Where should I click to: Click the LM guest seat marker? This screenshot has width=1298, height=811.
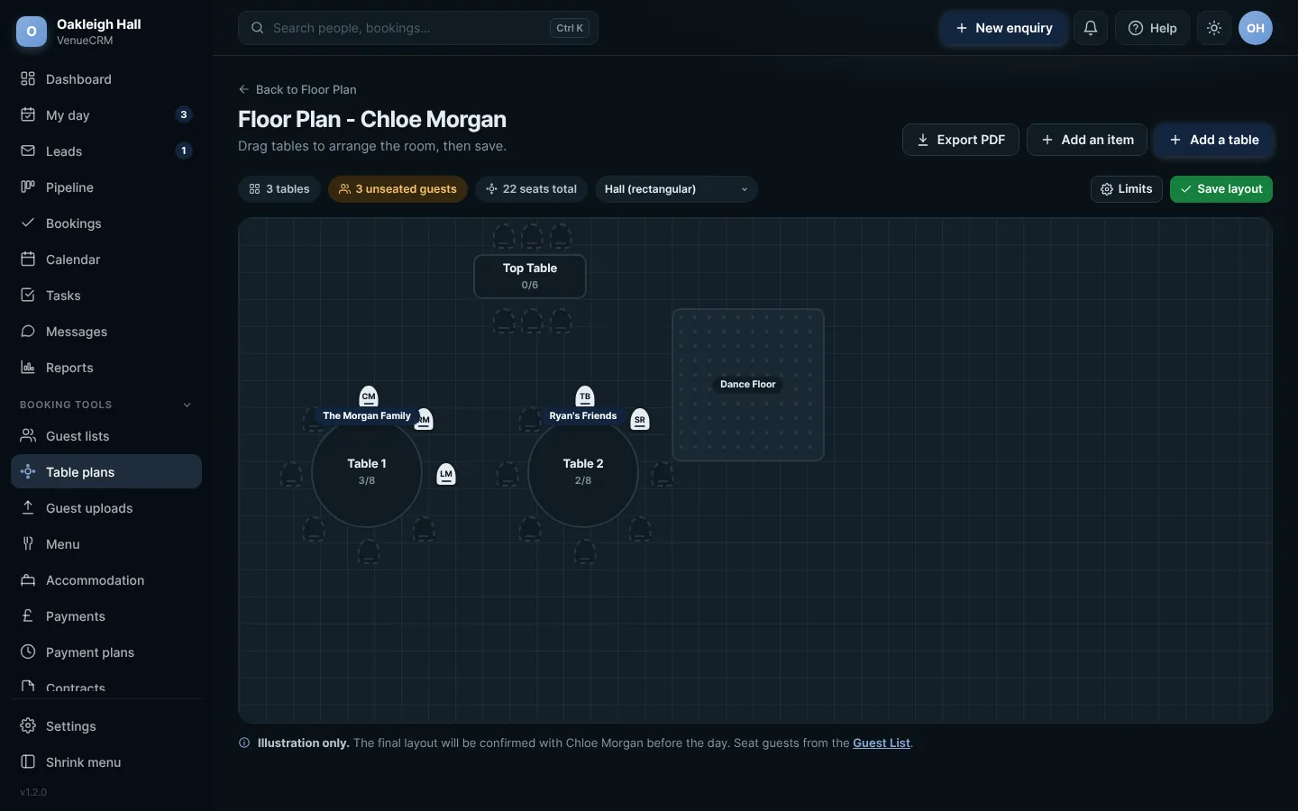pos(446,474)
